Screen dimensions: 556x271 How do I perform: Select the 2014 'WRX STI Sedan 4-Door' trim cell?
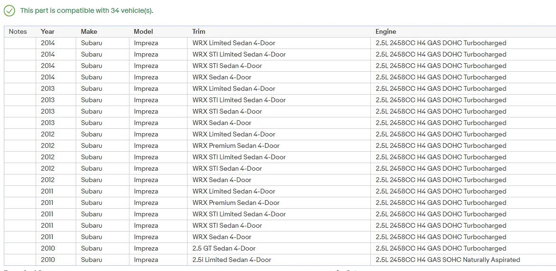tap(279, 66)
